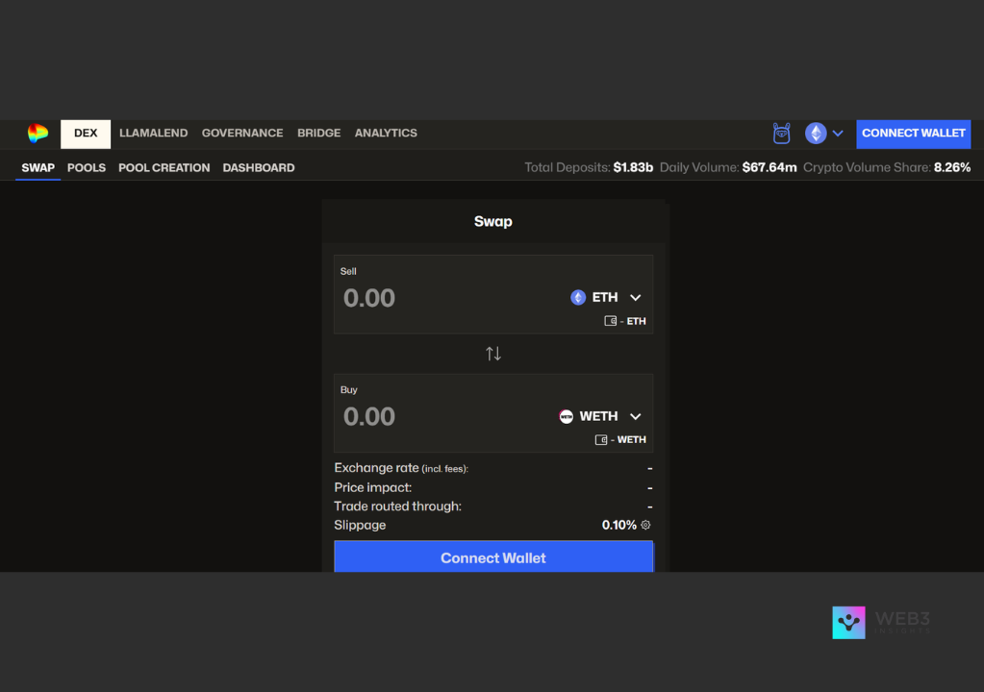Click the ETH token icon in Sell box
This screenshot has height=692, width=984.
click(578, 298)
